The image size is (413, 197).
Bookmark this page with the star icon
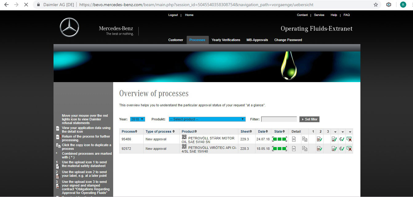(375, 5)
